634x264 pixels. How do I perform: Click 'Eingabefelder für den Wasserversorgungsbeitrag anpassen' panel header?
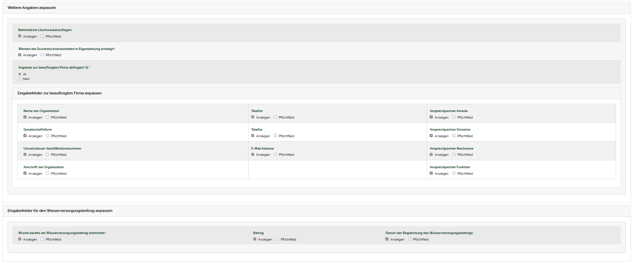point(60,211)
